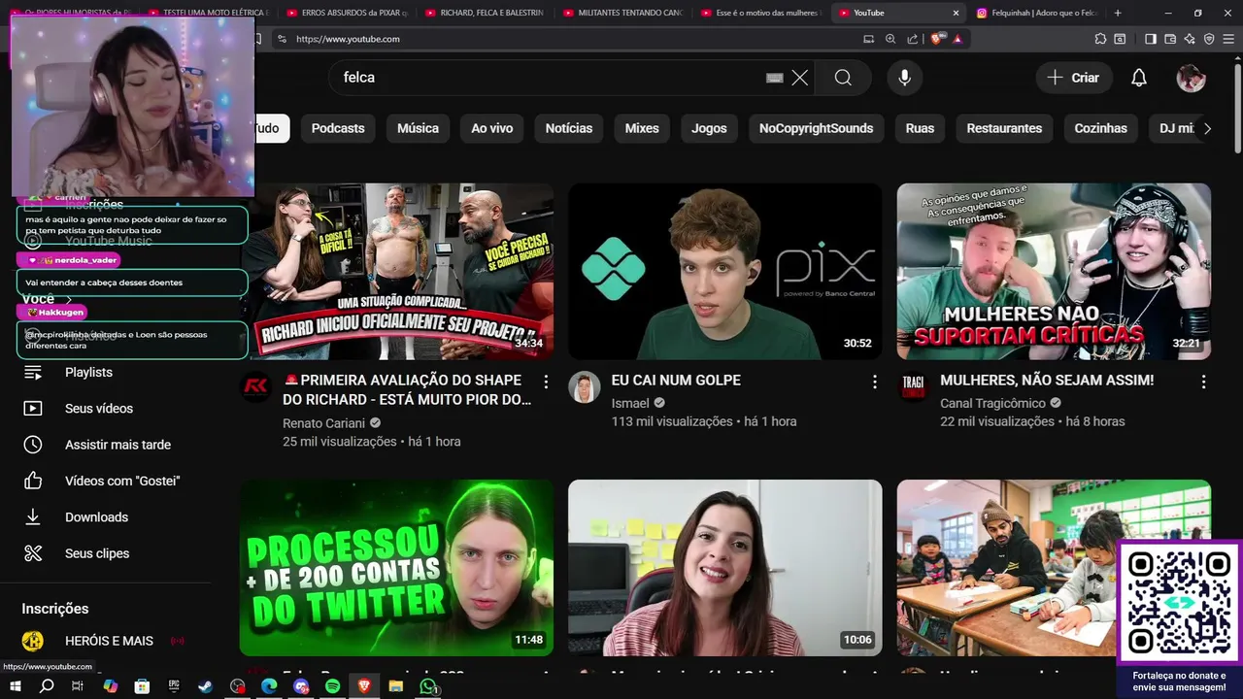1243x699 pixels.
Task: Click the Criar button
Action: [1073, 78]
